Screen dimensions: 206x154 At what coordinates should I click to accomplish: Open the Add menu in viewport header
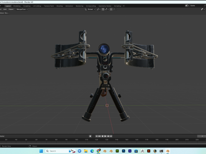[5, 9]
